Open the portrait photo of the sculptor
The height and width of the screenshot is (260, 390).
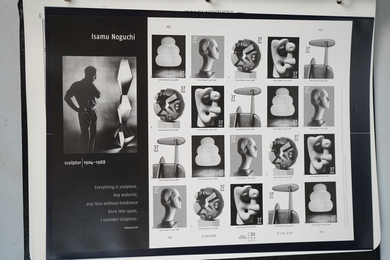[100, 104]
